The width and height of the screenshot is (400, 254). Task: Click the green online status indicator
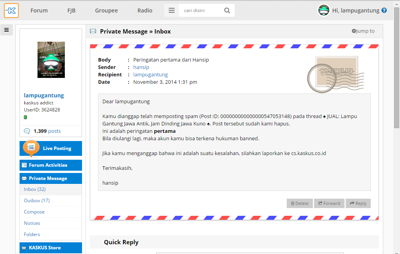click(x=25, y=117)
